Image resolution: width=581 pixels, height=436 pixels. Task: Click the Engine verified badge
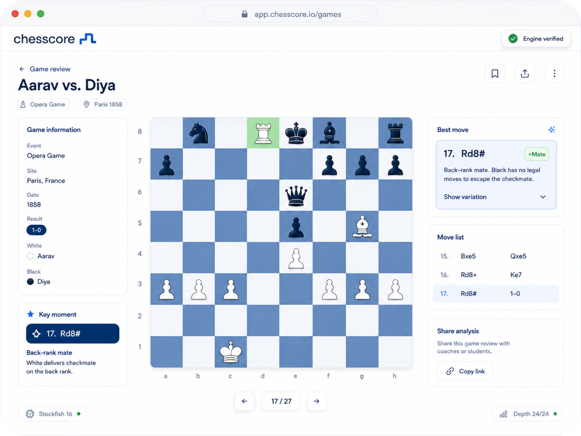point(536,39)
